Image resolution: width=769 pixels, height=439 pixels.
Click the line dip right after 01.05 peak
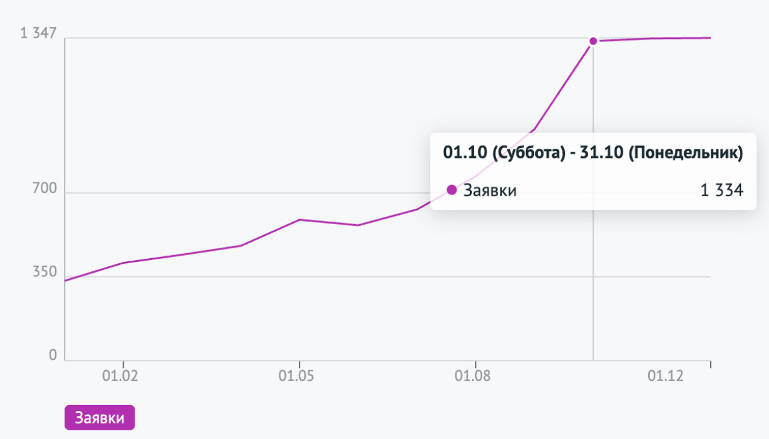click(358, 225)
